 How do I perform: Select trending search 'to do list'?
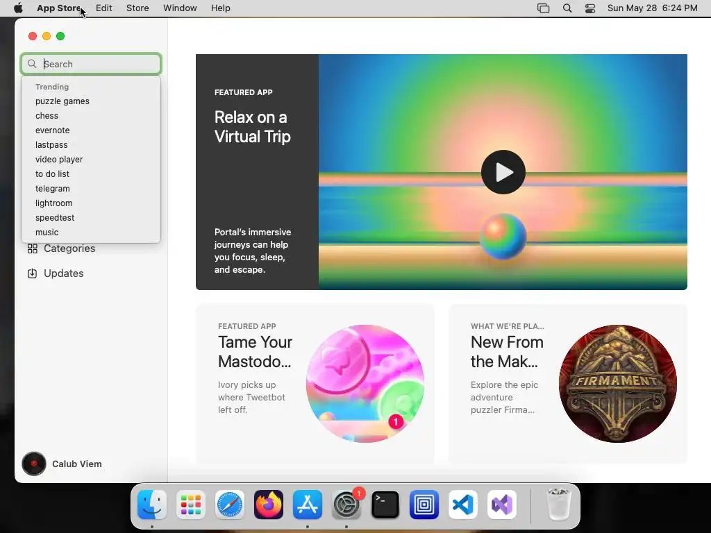(52, 174)
